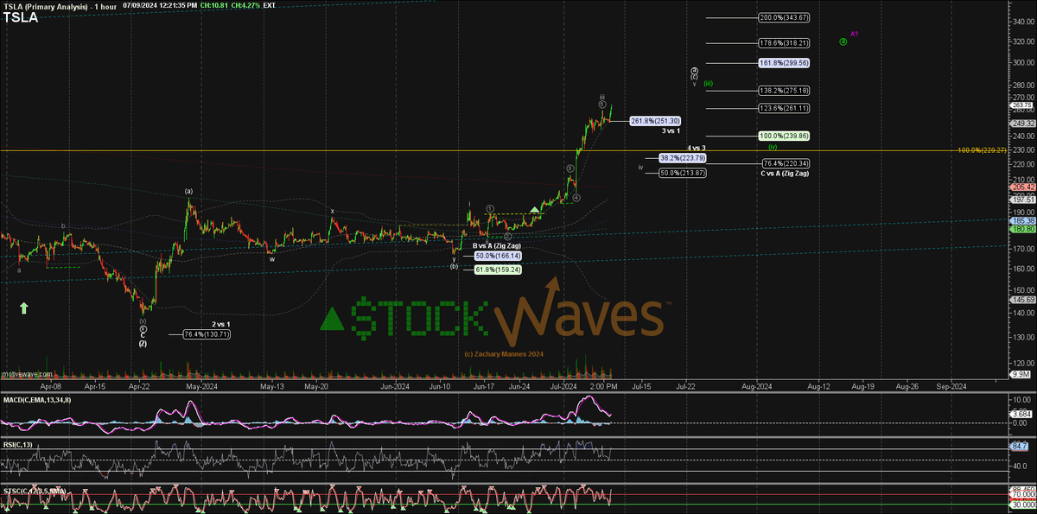Click the Jul-2024 time axis label

563,386
